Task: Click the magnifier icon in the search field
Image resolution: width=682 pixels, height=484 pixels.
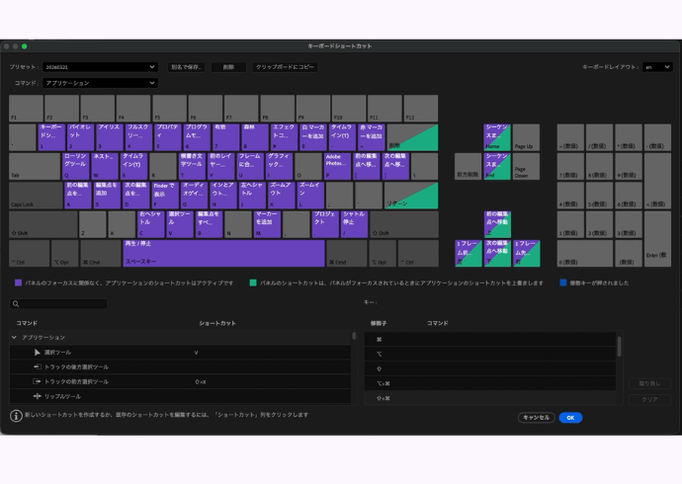Action: [17, 304]
